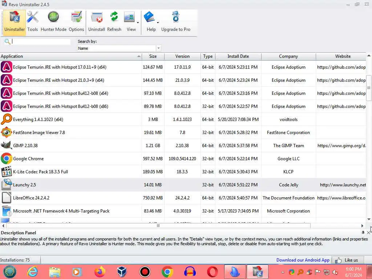Viewport: 372px width, 279px height.
Task: Open VirtualBox from taskbar
Action: 122,272
